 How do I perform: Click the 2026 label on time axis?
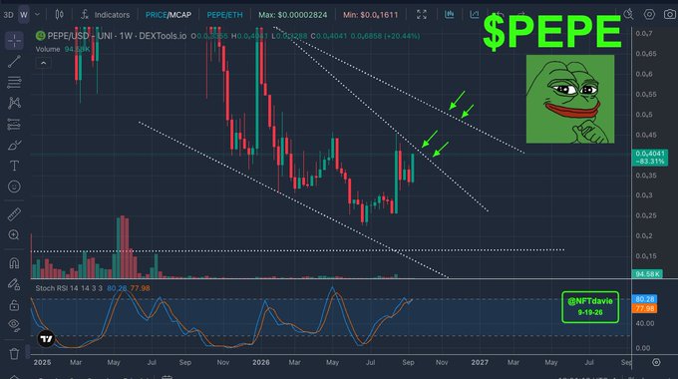pyautogui.click(x=261, y=362)
